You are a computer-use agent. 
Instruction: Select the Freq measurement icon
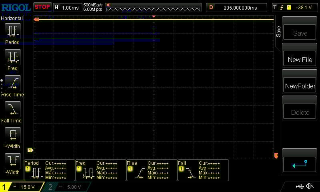pyautogui.click(x=12, y=57)
